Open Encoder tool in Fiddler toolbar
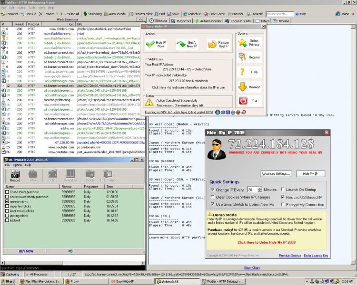Screen dimensions: 357x285 (235, 14)
